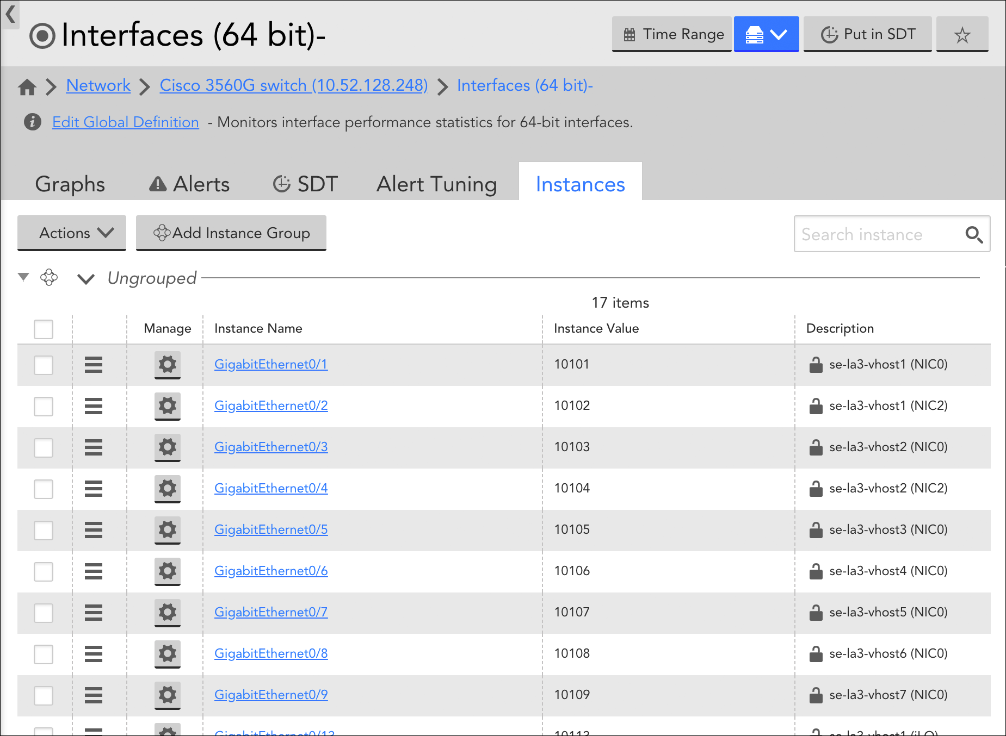Open the Alert Tuning tab
This screenshot has height=736, width=1006.
(x=436, y=184)
